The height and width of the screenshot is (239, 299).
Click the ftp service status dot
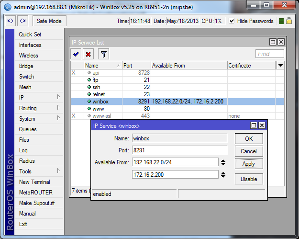point(89,80)
